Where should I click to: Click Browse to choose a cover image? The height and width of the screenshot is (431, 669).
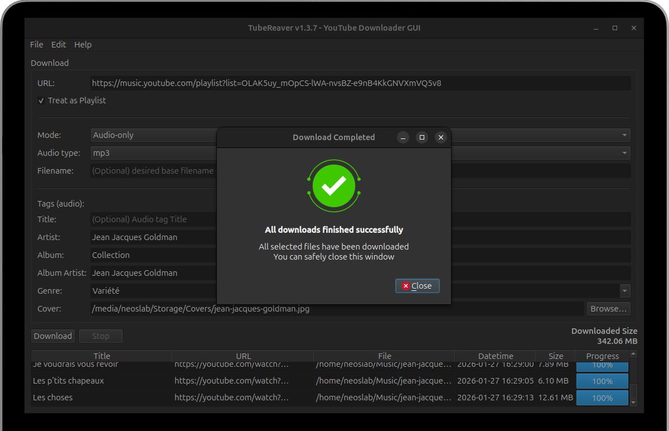tap(608, 308)
